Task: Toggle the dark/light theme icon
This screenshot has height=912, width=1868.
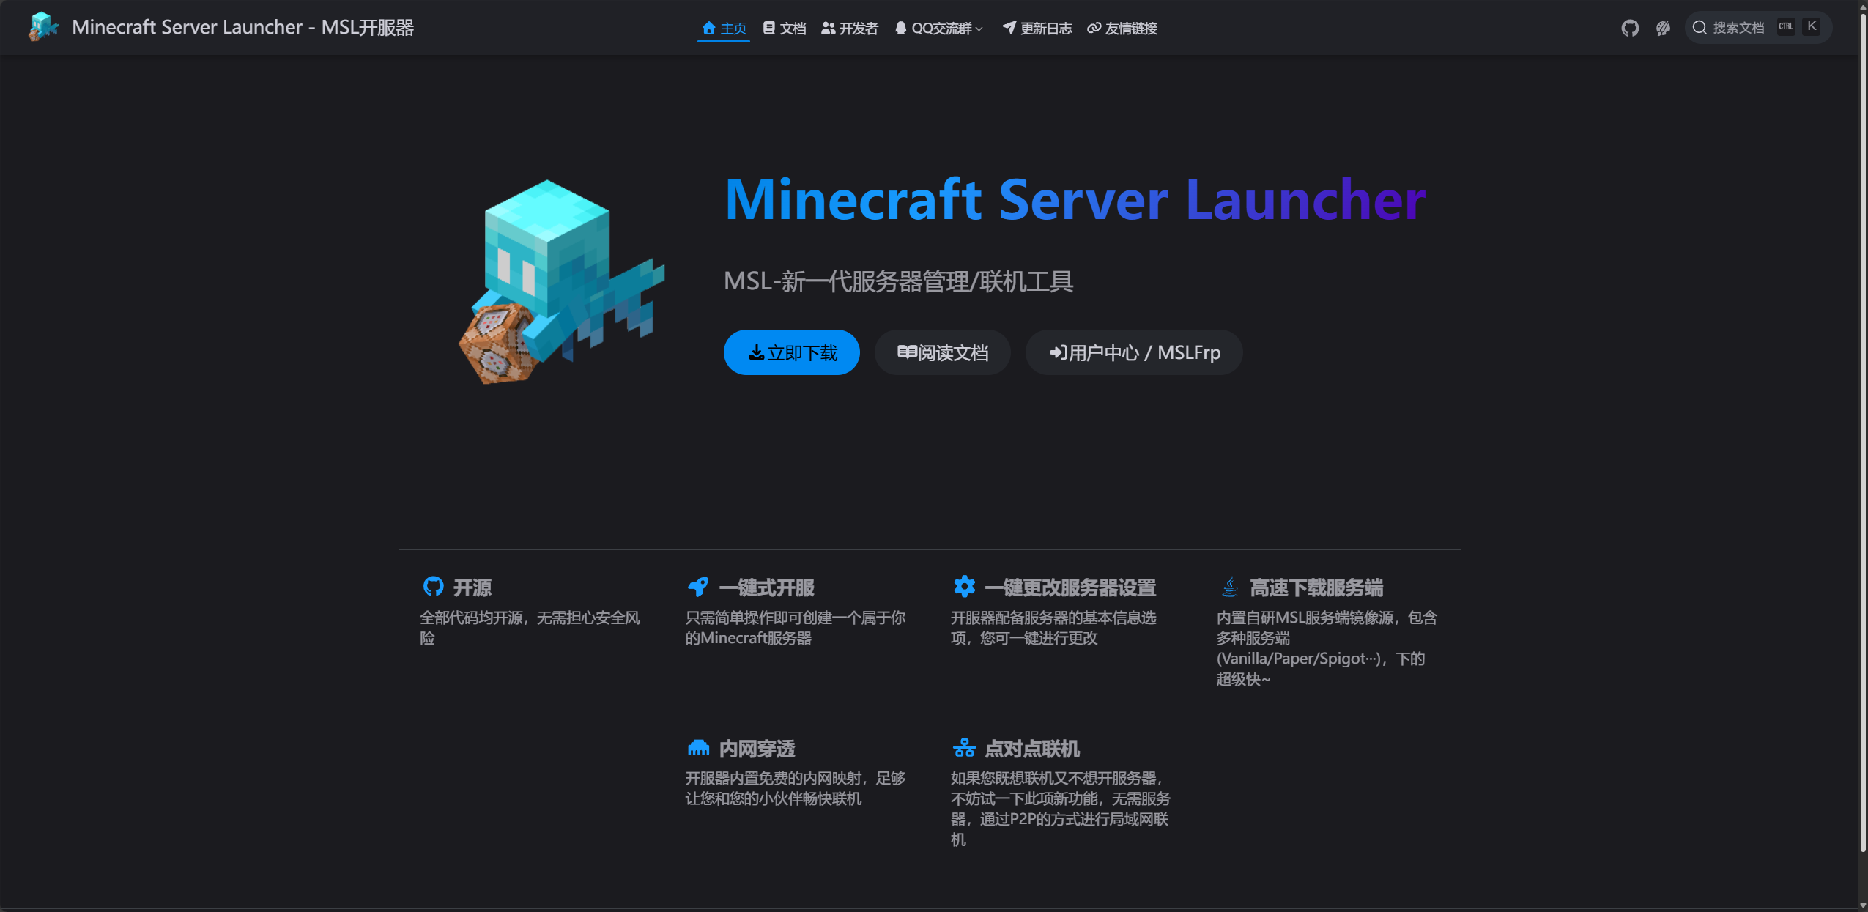Action: [1663, 28]
